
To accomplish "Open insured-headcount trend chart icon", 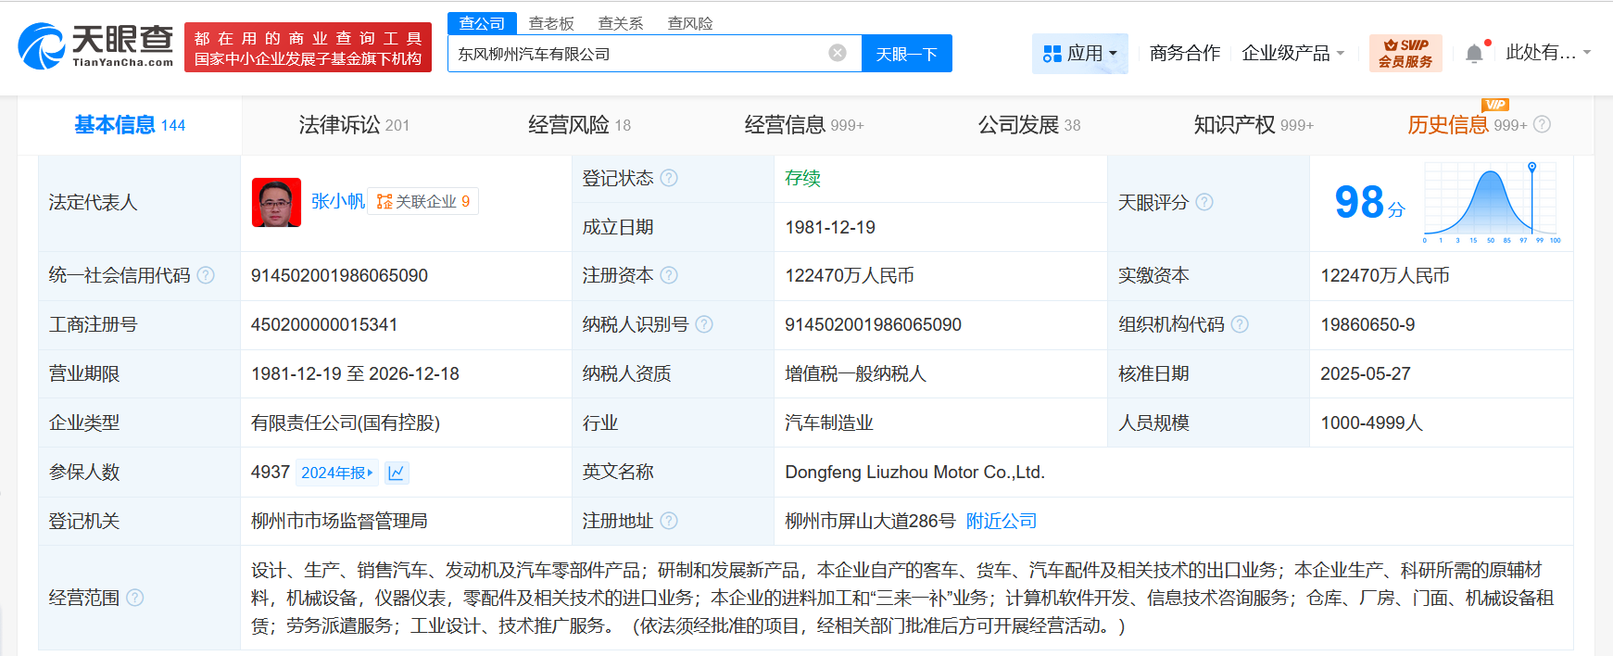I will coord(397,473).
